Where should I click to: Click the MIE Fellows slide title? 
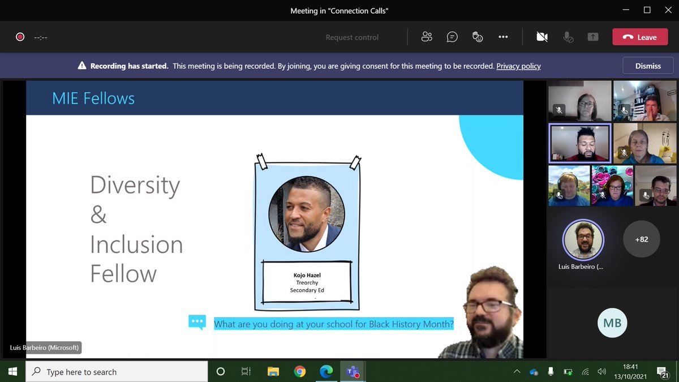[93, 98]
